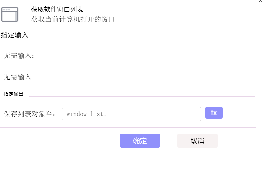Dismiss the dialog using the 取消 button
The image size is (262, 177).
[197, 141]
